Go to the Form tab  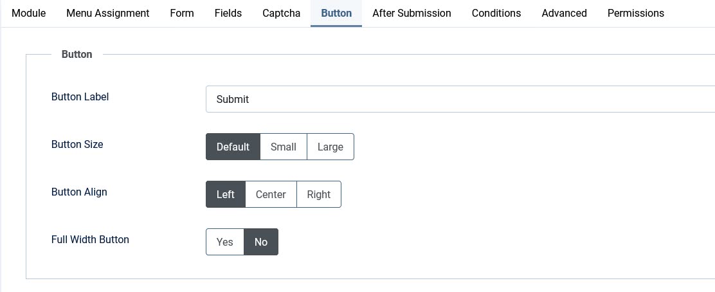[182, 13]
